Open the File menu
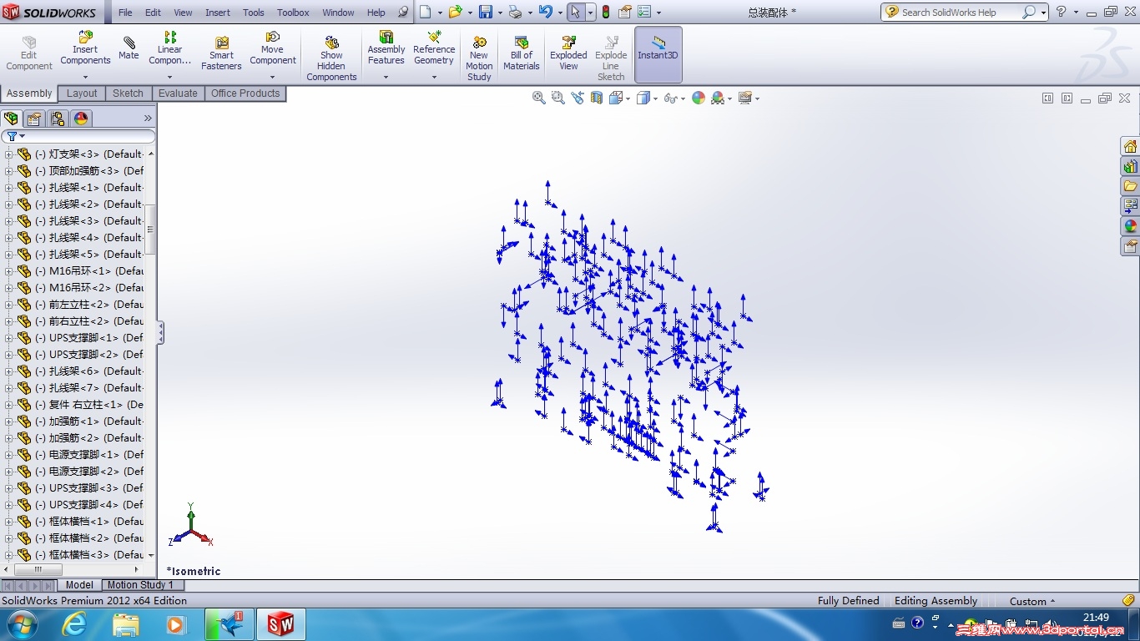 125,13
